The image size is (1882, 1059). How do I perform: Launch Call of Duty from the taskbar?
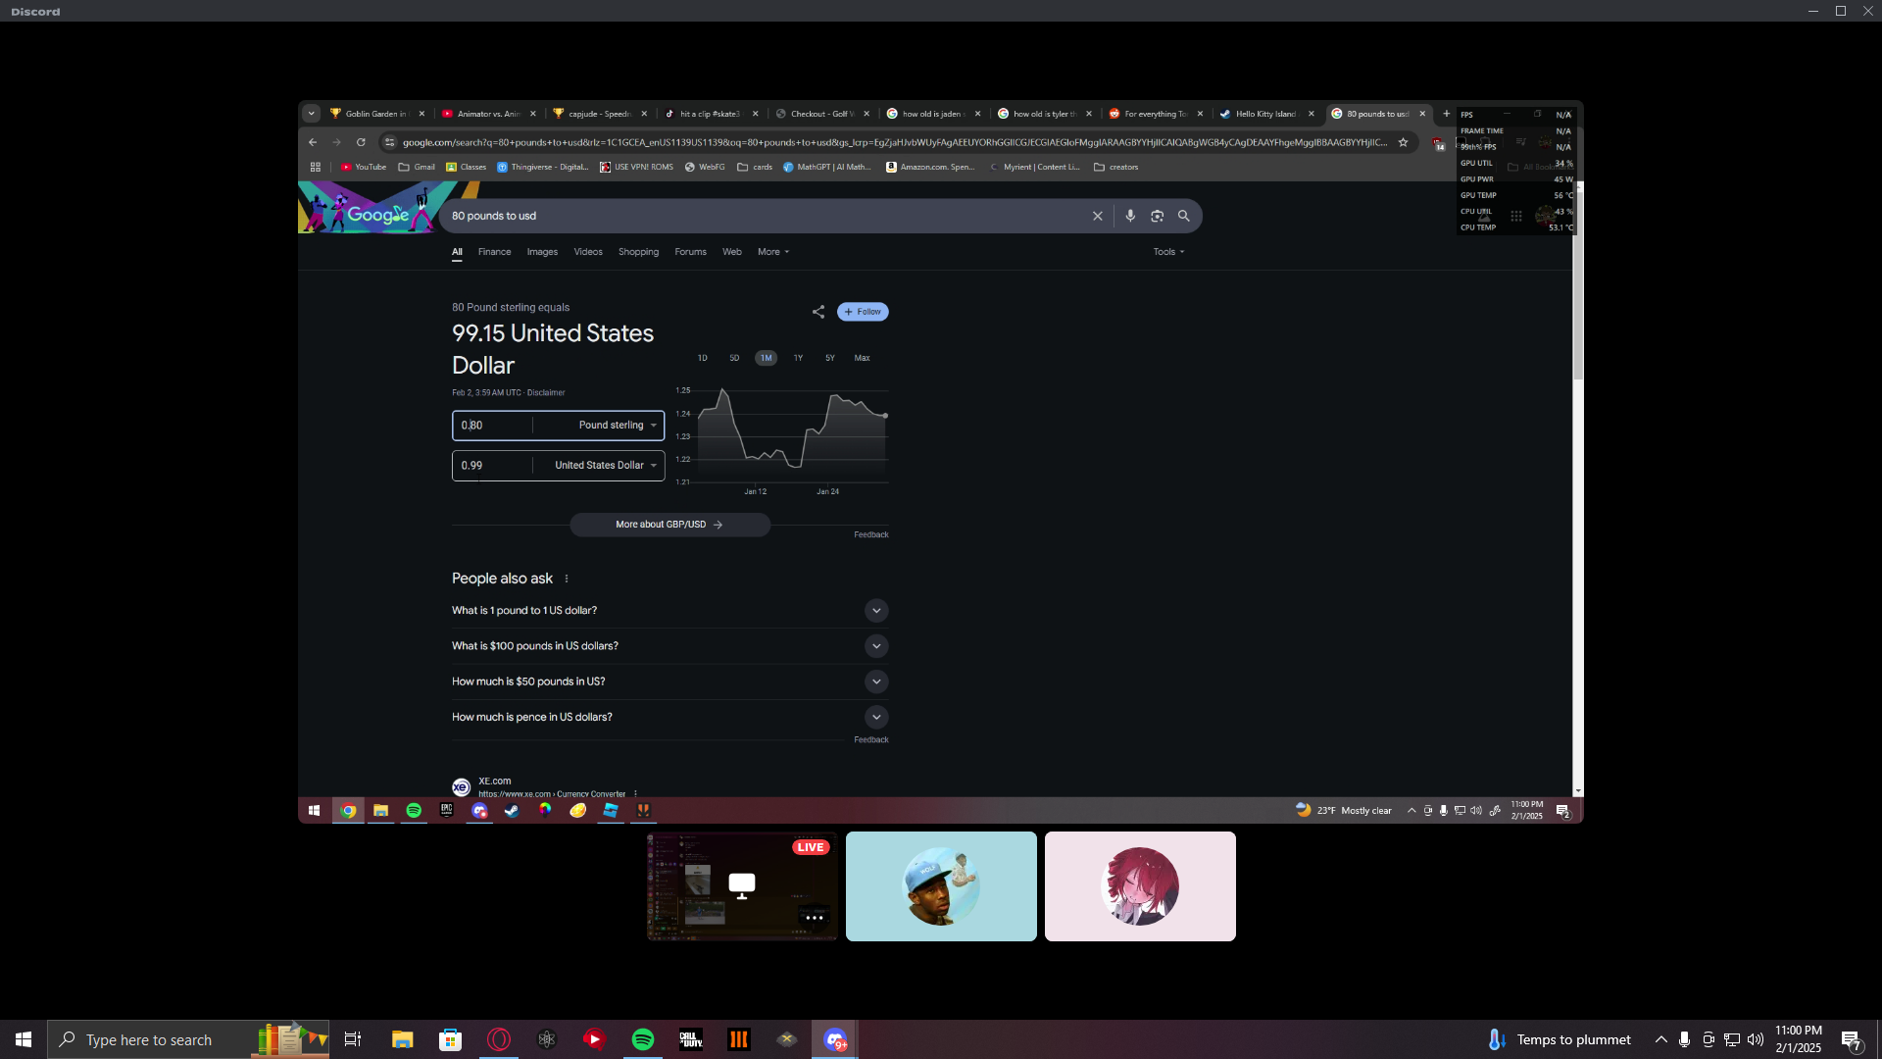coord(691,1039)
